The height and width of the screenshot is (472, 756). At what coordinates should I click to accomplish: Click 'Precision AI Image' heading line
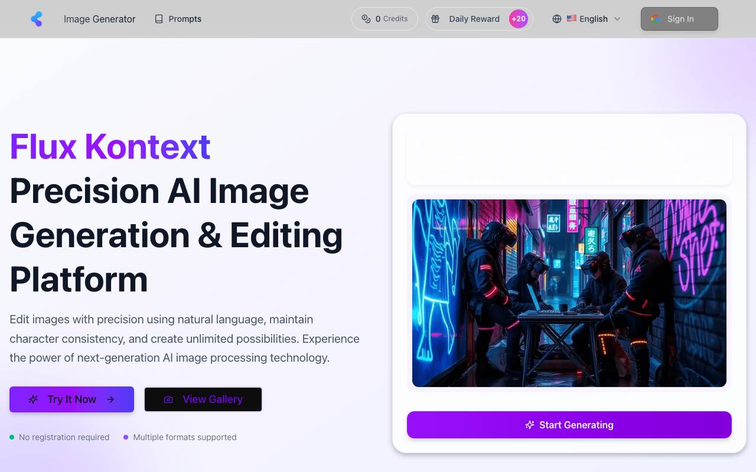[x=159, y=191]
